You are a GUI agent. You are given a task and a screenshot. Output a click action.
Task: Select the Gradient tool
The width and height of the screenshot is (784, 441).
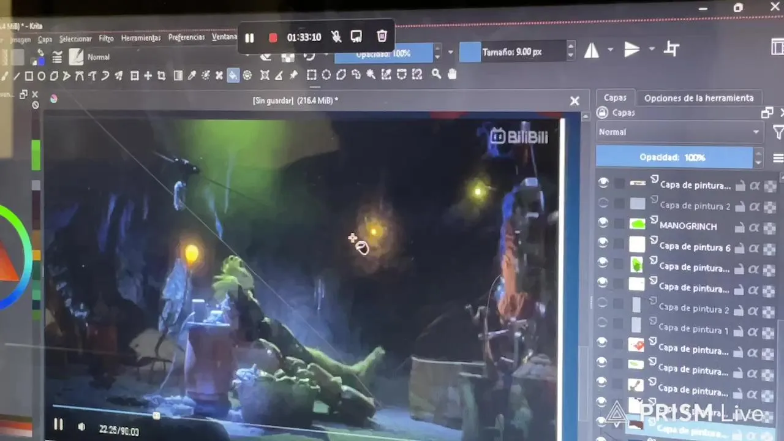[x=178, y=76]
